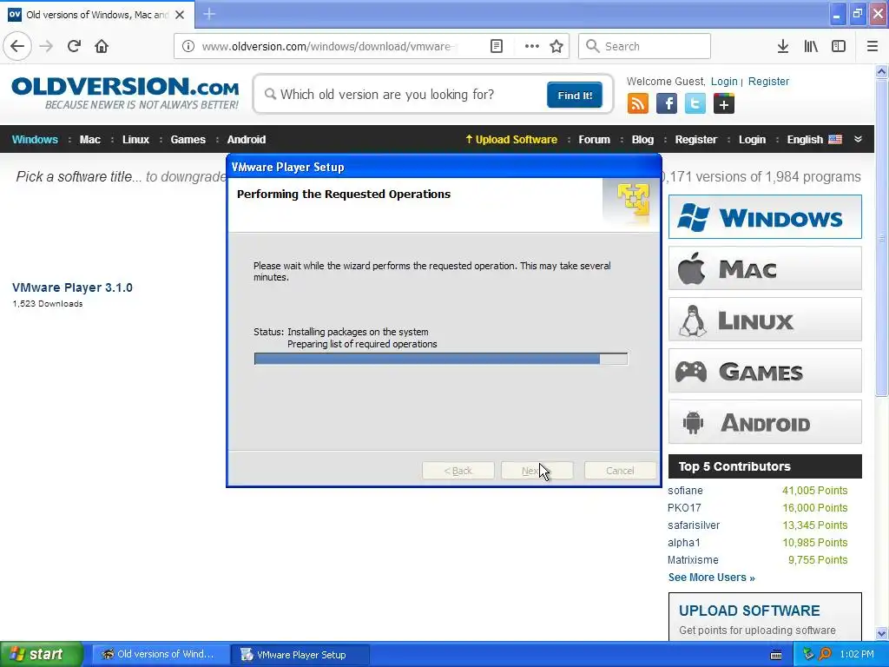Viewport: 889px width, 667px height.
Task: Open the Firefox hamburger menu
Action: (873, 46)
